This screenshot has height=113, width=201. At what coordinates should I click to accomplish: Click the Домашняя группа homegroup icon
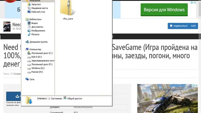27,42
